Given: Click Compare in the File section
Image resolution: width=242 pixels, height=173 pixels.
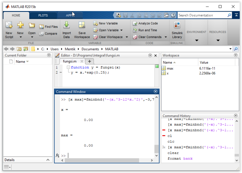Looking at the screenshot, I should 49,34.
